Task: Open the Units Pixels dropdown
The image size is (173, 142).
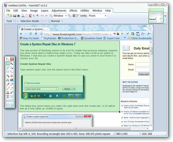Action: pyautogui.click(x=105, y=16)
